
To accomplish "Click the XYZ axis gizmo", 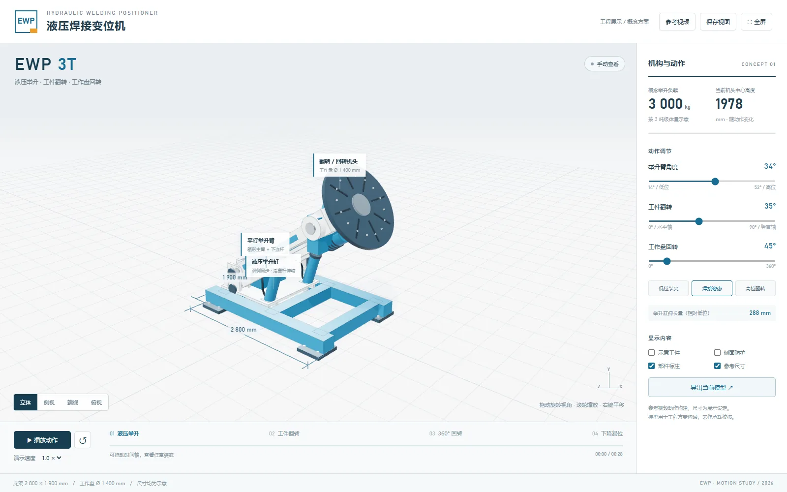I will tap(610, 379).
